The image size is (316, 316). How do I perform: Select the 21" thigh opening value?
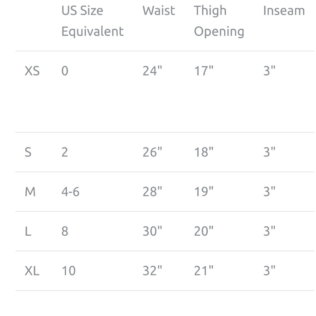tap(204, 270)
